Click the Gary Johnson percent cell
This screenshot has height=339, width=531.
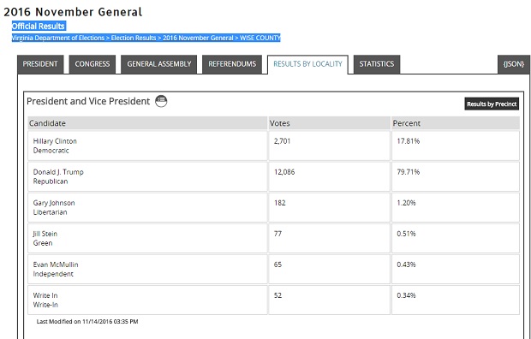point(456,208)
